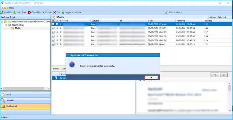Sort mails by the To column

coord(133,21)
